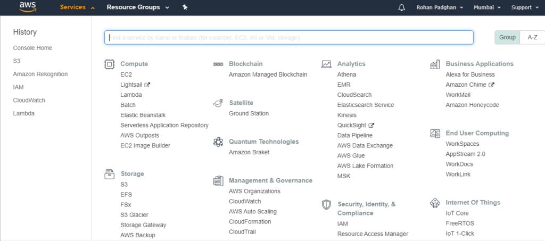Open AWS Backup
The width and height of the screenshot is (545, 241).
[138, 236]
